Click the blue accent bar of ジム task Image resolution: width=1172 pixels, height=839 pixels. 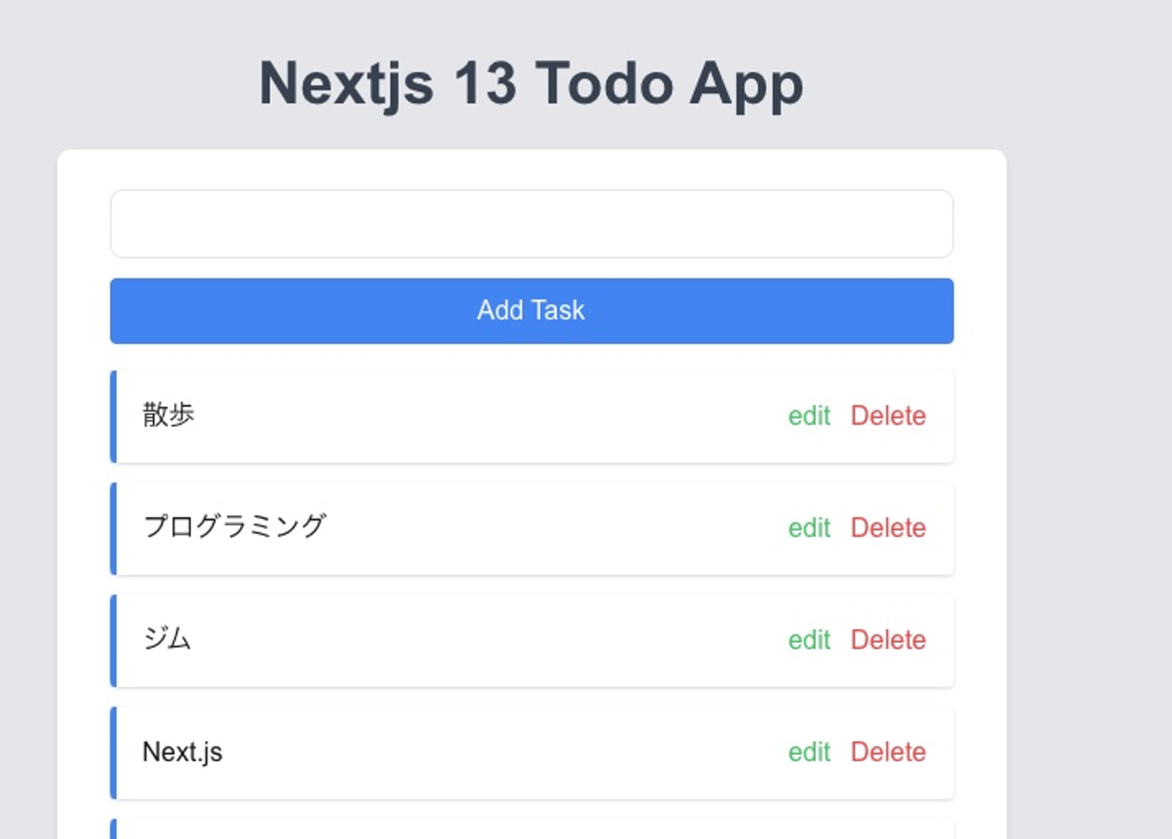coord(114,641)
